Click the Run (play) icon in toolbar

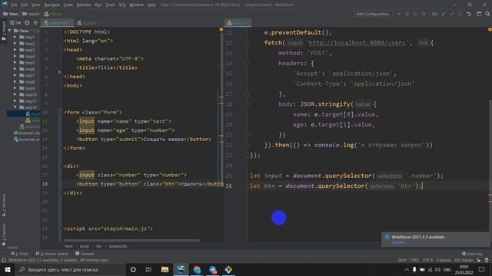coord(399,14)
